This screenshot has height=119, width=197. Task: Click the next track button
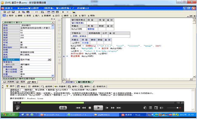pos(119,108)
